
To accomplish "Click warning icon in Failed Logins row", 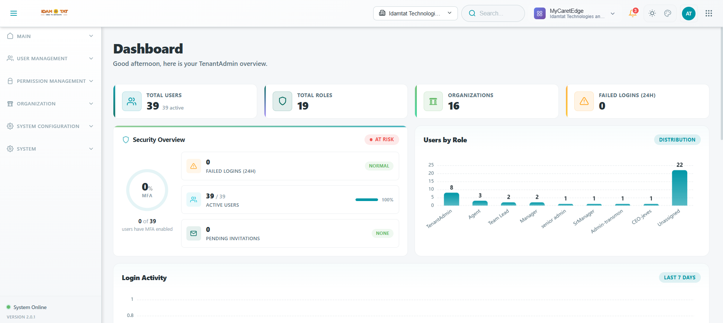I will 194,166.
